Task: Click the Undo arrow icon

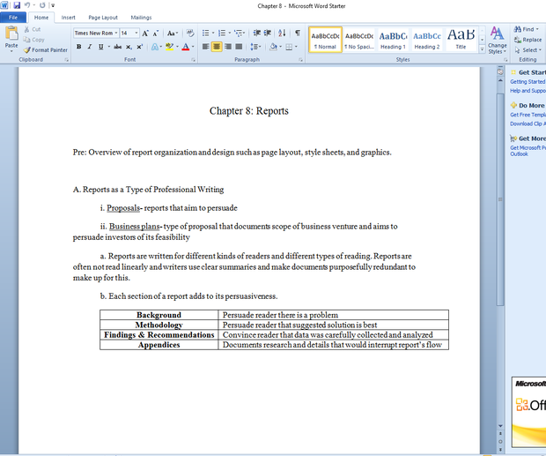Action: tap(26, 5)
